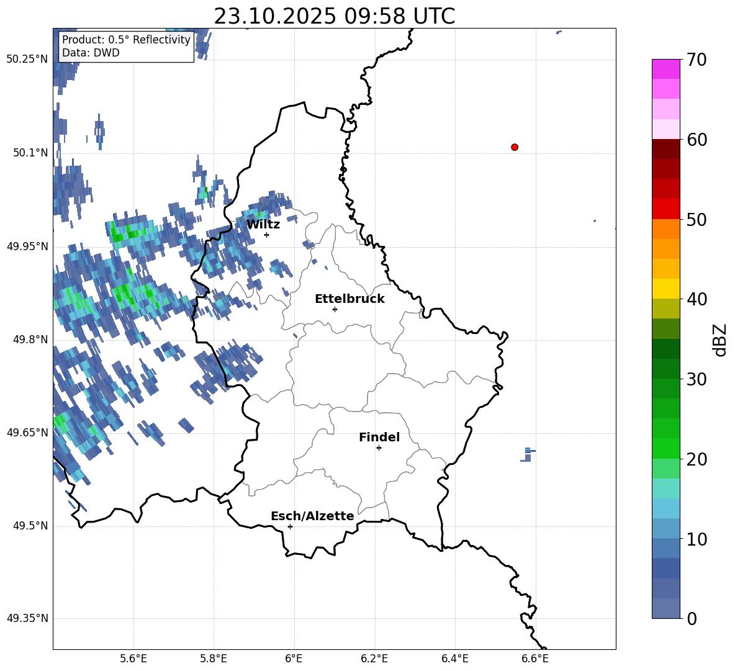Click the Ettelbruck city label
735x671 pixels.
click(x=349, y=299)
